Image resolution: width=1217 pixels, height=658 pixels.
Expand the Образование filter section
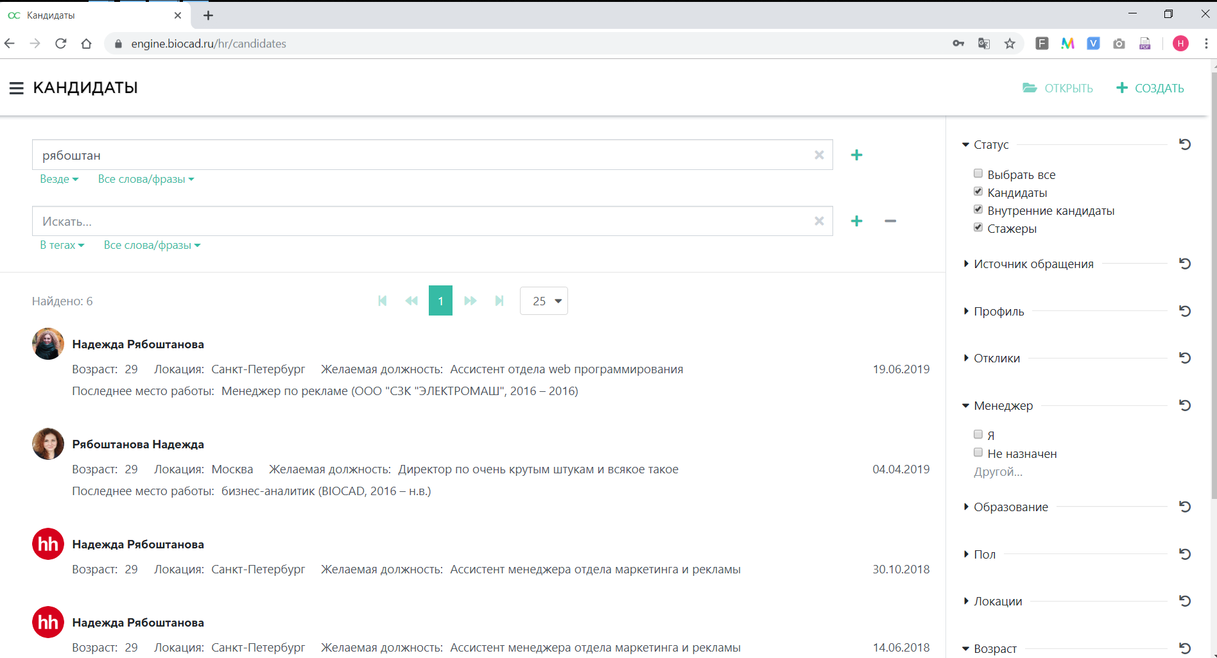1010,507
